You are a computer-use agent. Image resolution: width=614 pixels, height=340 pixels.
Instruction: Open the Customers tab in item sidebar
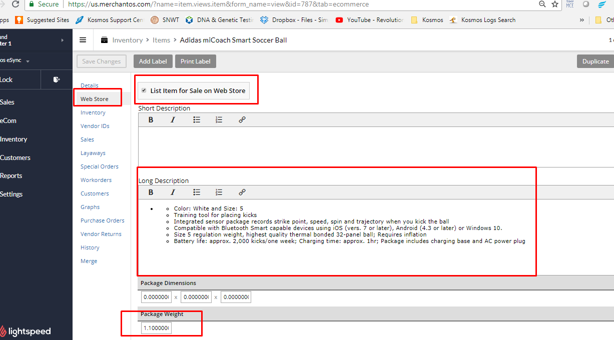click(x=95, y=193)
